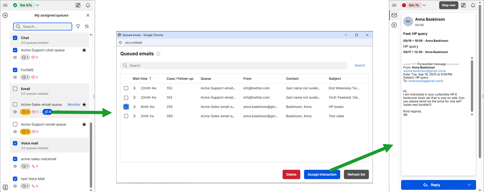Expand the row details for case 153
This screenshot has width=484, height=192.
[x=134, y=88]
